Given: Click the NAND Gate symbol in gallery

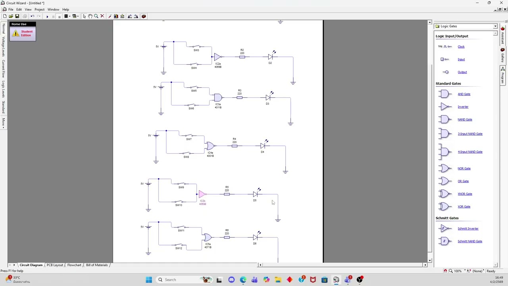Looking at the screenshot, I should 445,119.
